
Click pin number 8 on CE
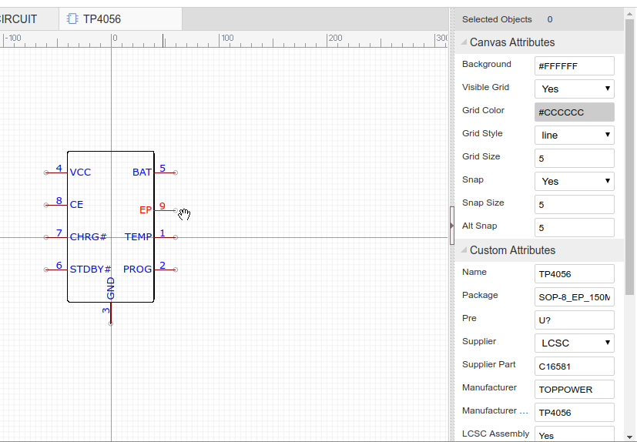tap(59, 200)
